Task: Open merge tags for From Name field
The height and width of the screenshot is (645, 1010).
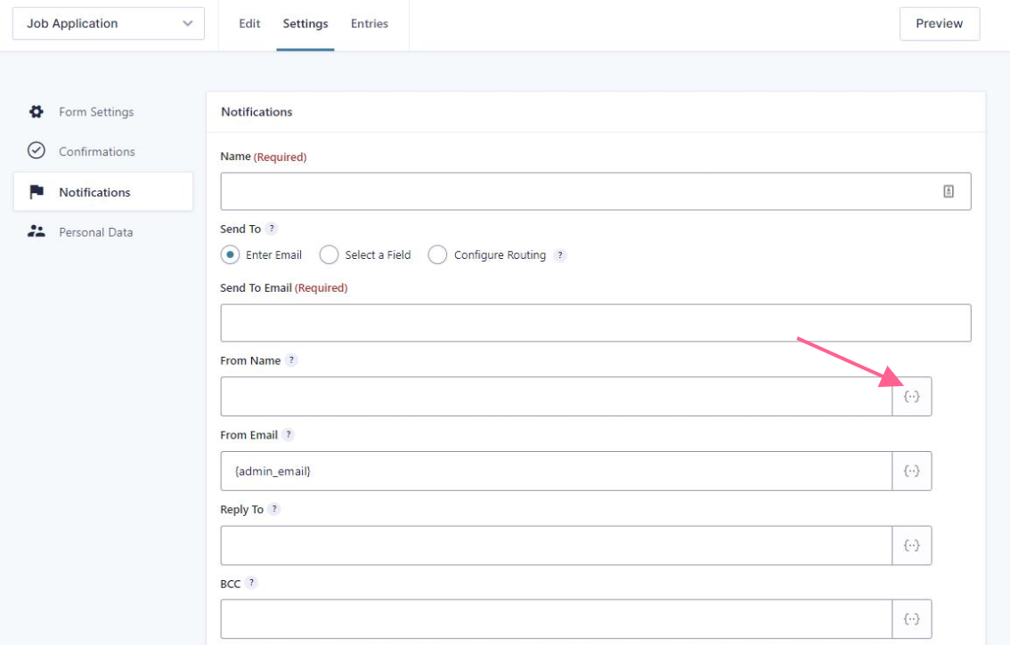Action: [x=911, y=397]
